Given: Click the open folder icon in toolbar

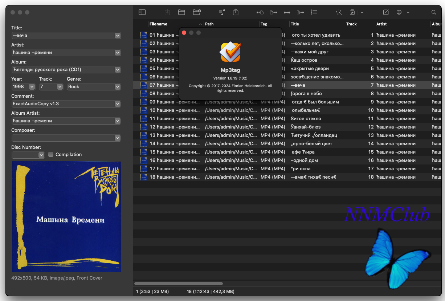Looking at the screenshot, I should [x=182, y=12].
